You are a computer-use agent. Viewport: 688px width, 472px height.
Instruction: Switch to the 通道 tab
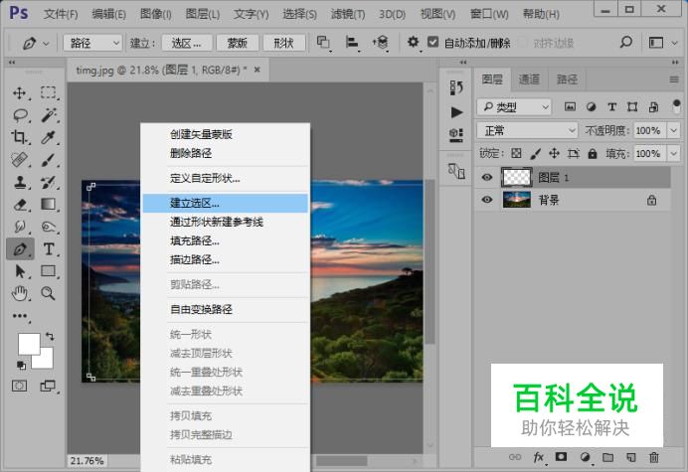[529, 79]
